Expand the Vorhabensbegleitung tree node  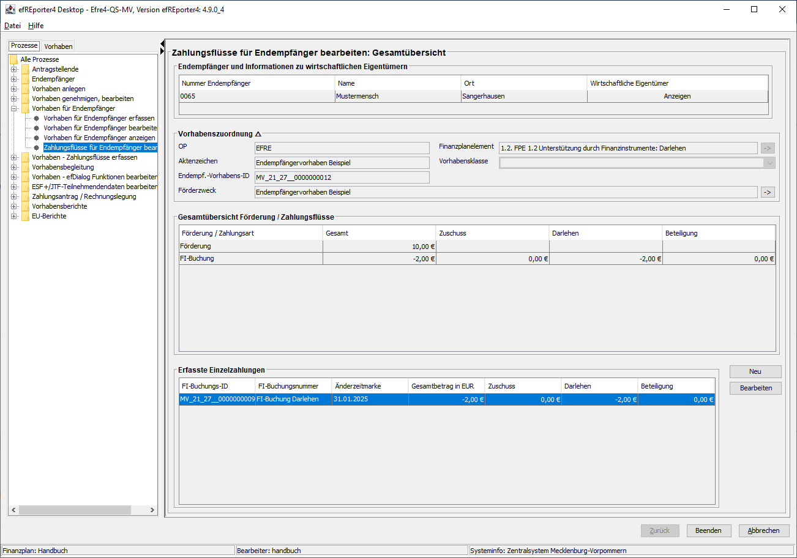click(13, 167)
